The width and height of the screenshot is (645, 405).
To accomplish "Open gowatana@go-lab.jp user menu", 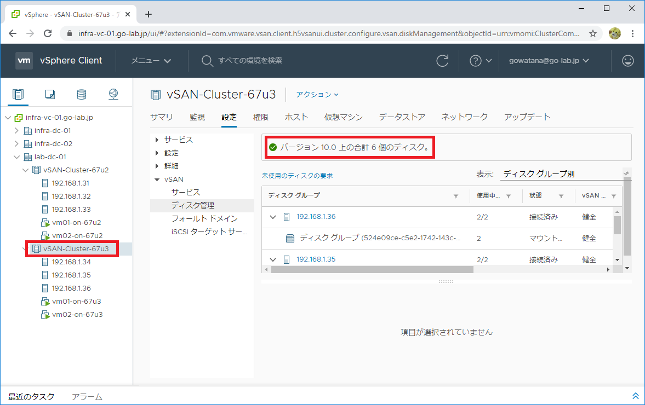I will (549, 61).
